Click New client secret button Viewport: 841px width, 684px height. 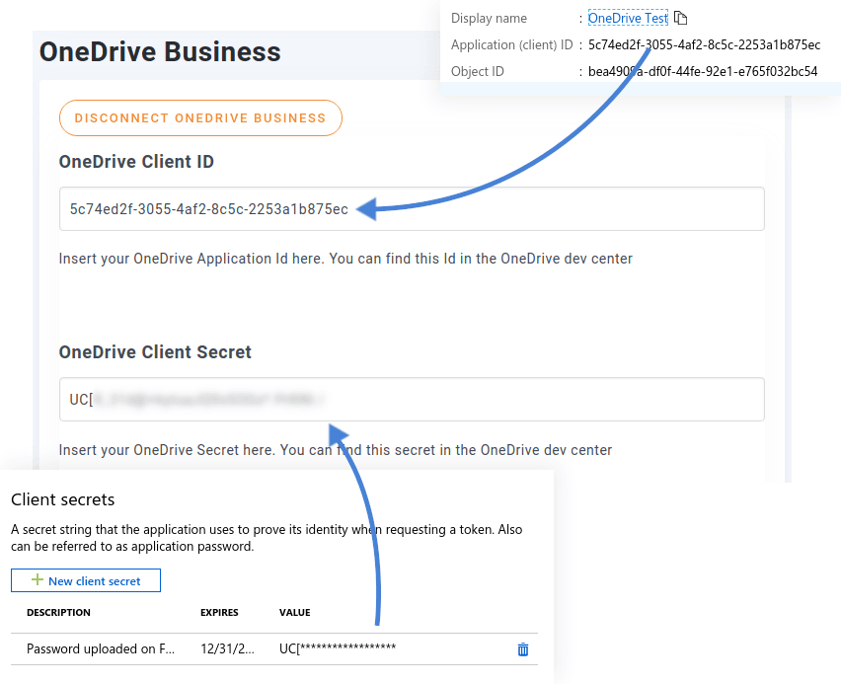click(86, 580)
